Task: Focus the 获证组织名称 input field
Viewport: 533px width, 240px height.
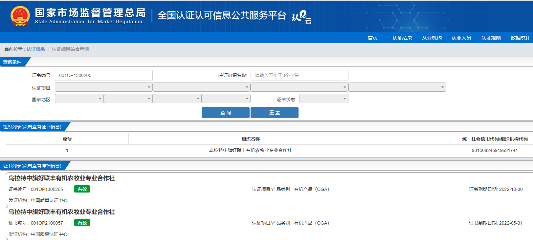Action: pyautogui.click(x=300, y=75)
